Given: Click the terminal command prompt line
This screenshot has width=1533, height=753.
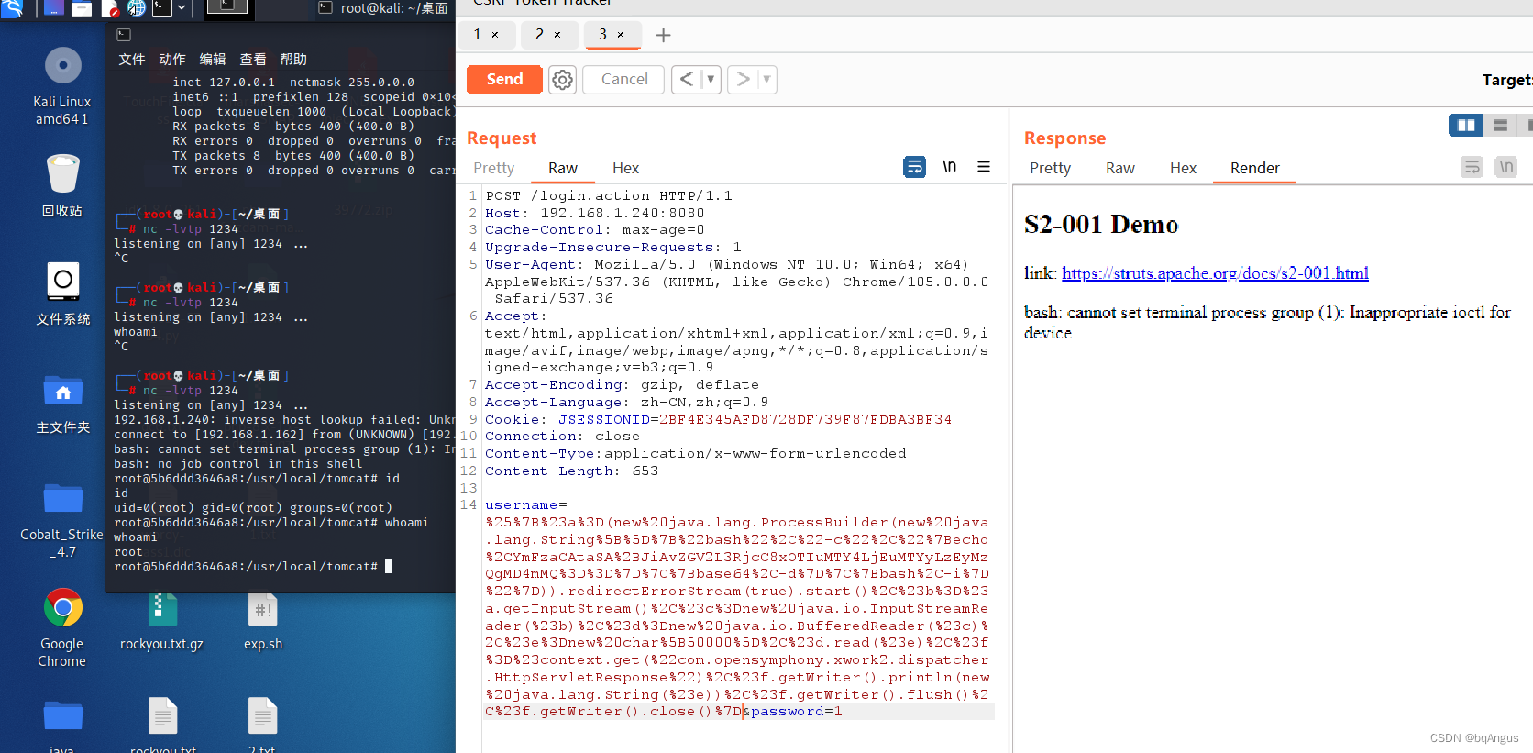Looking at the screenshot, I should tap(253, 567).
